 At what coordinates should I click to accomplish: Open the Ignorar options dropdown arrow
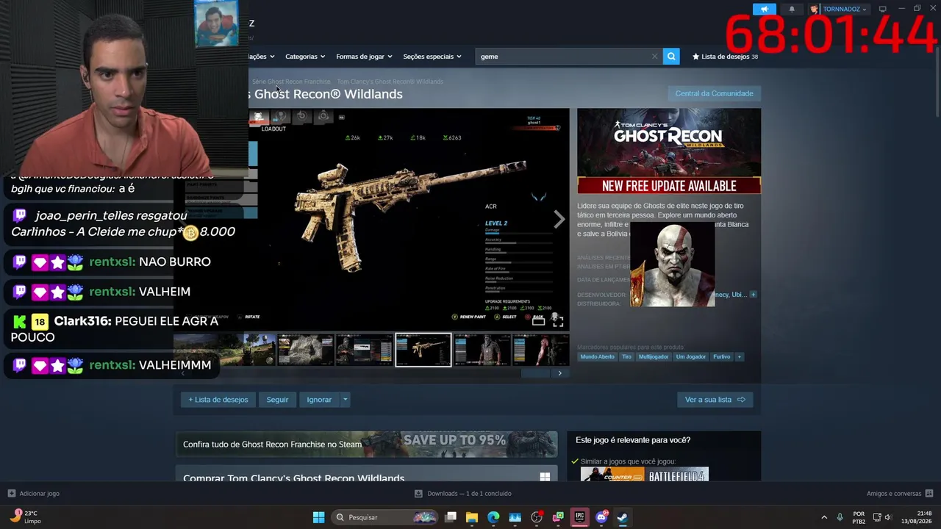[345, 400]
